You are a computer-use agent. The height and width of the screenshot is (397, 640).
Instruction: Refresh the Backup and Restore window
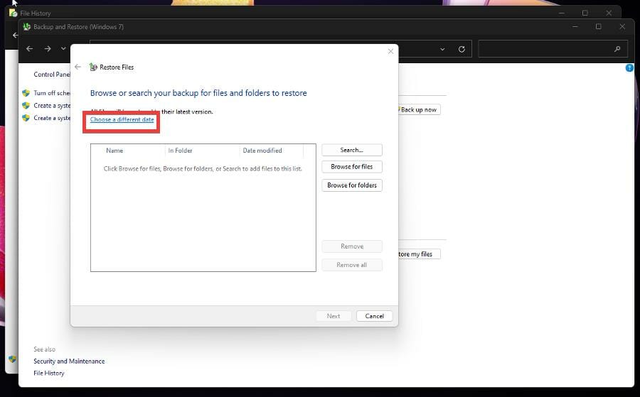click(462, 49)
